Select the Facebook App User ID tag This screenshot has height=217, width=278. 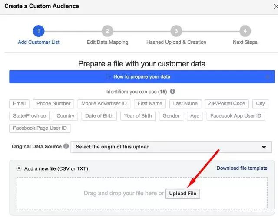[x=236, y=116]
